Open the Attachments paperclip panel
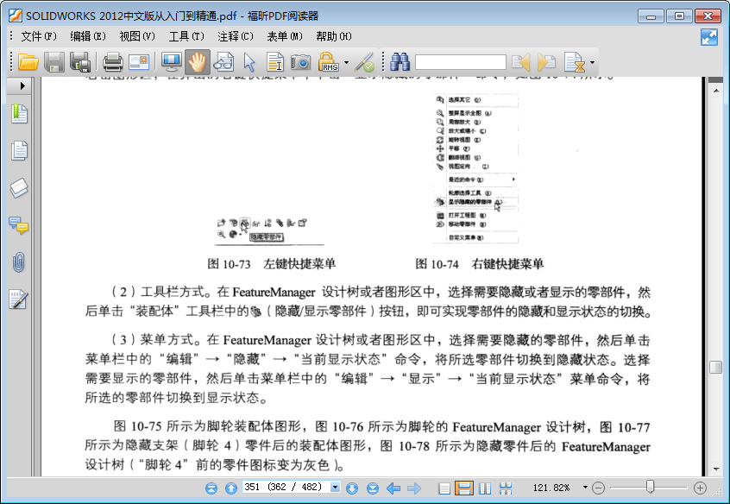Viewport: 730px width, 504px height. click(19, 262)
